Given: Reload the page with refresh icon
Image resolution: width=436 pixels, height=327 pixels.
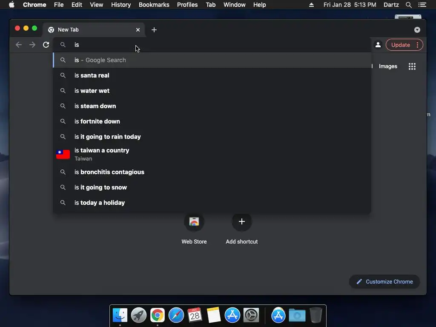Looking at the screenshot, I should point(46,45).
